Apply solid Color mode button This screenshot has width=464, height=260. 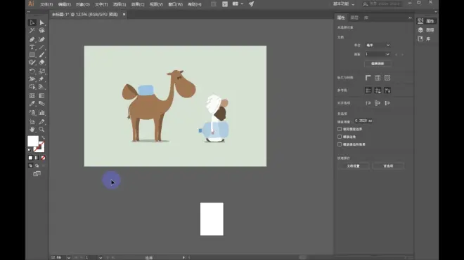coord(30,158)
